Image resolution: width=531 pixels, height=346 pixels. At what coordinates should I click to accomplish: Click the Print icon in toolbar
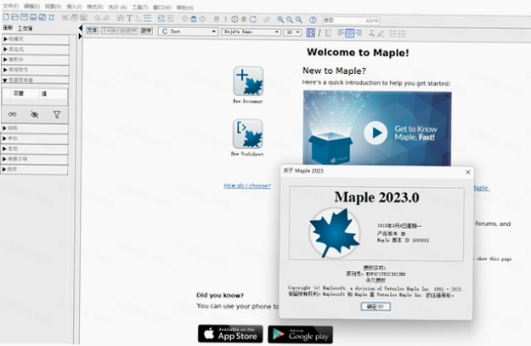33,17
